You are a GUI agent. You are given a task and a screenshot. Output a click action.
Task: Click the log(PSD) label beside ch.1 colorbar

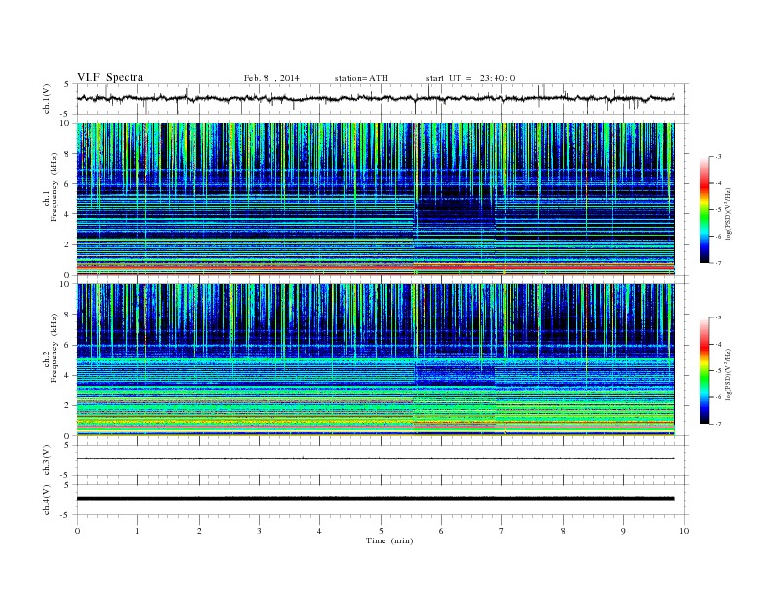[x=728, y=213]
